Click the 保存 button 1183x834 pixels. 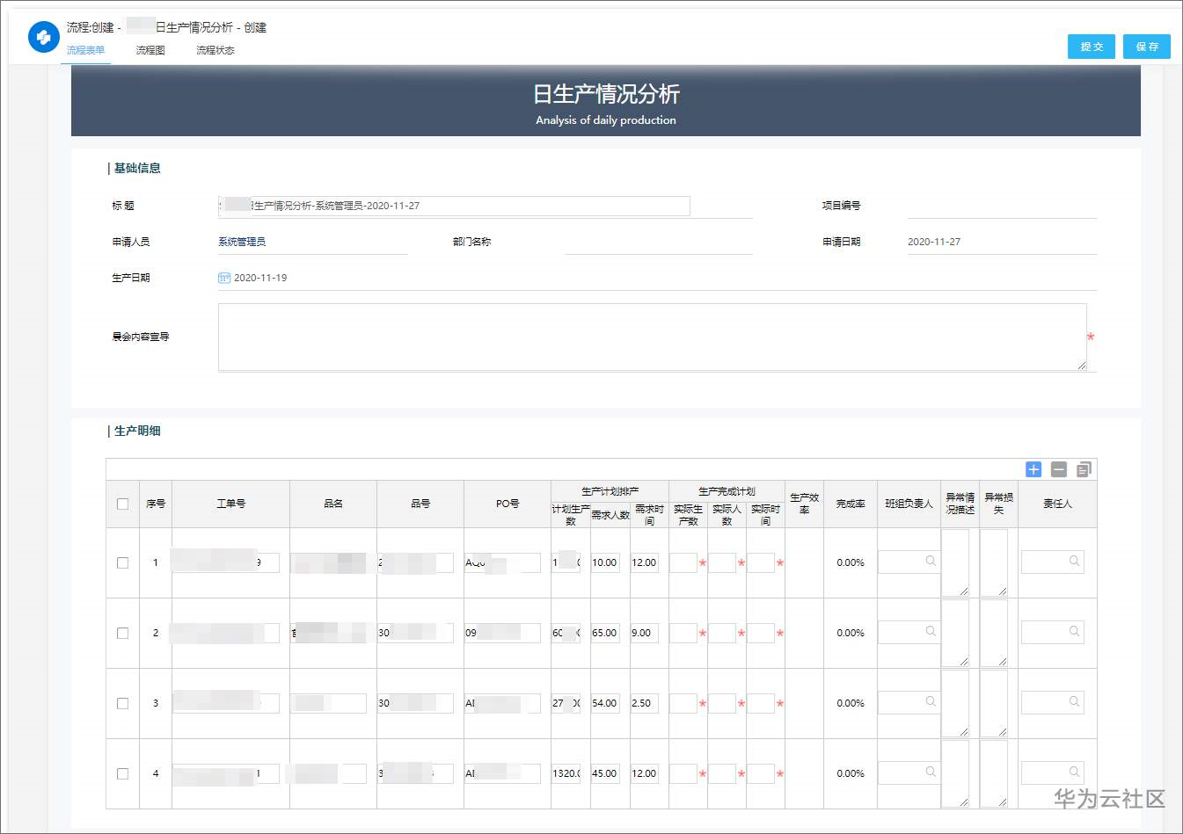pyautogui.click(x=1147, y=47)
